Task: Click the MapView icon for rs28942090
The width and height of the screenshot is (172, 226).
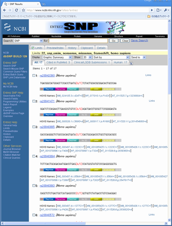Action: [x=49, y=89]
